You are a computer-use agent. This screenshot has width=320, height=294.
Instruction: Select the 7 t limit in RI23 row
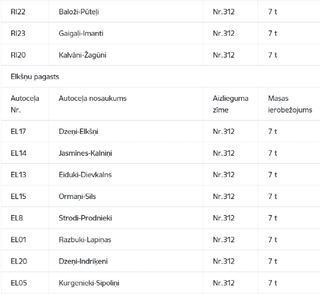(273, 33)
